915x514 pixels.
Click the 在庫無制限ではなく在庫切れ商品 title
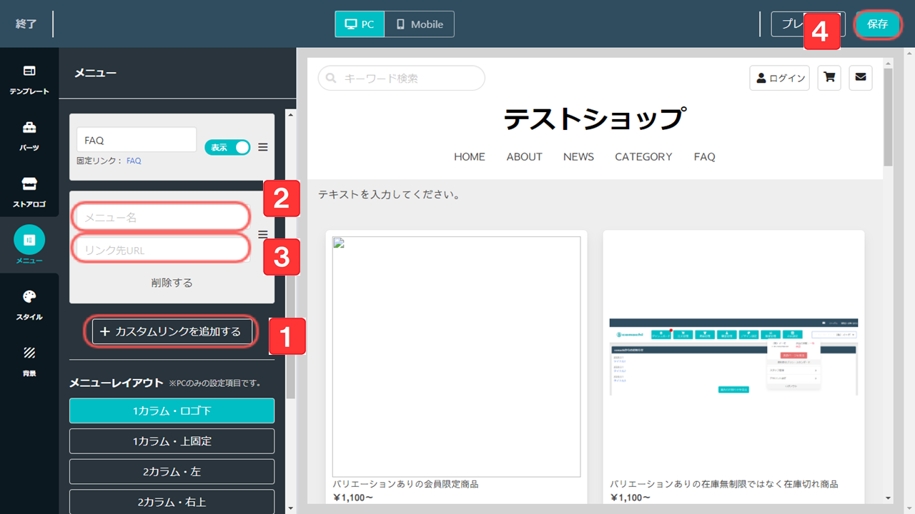724,484
